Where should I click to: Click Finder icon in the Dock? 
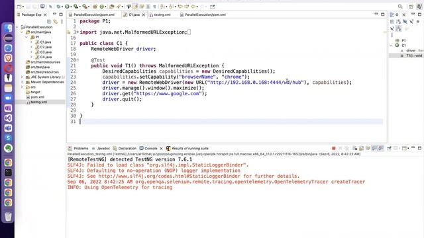[x=8, y=28]
